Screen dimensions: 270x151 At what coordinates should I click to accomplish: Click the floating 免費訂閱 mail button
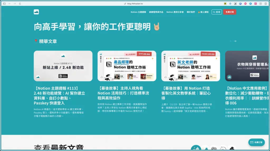coord(256,142)
